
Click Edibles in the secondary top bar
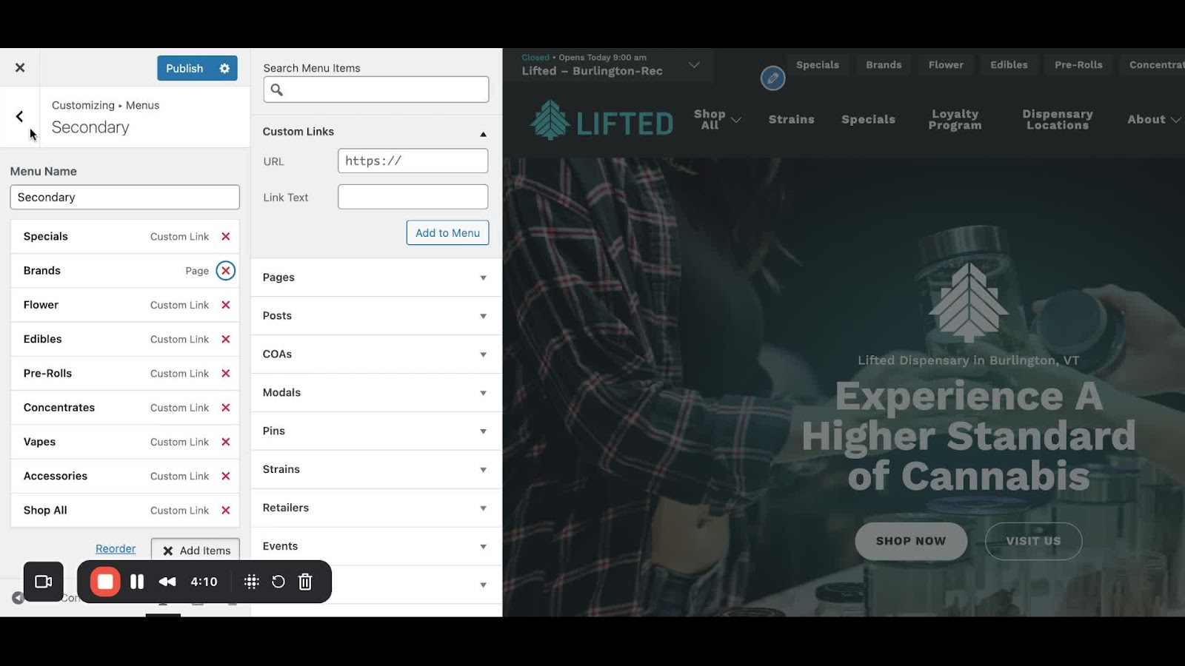coord(1009,65)
